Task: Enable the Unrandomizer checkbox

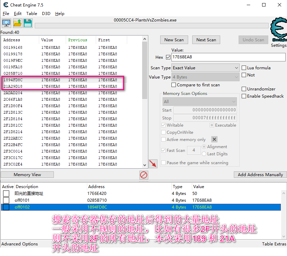Action: pos(244,89)
